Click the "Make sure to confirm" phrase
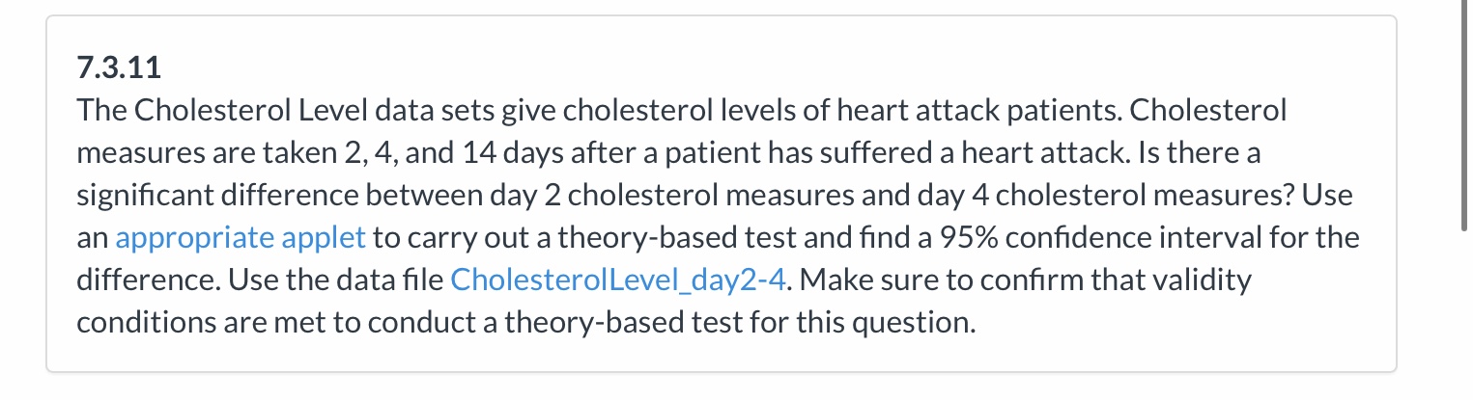The image size is (1473, 400). point(927,280)
